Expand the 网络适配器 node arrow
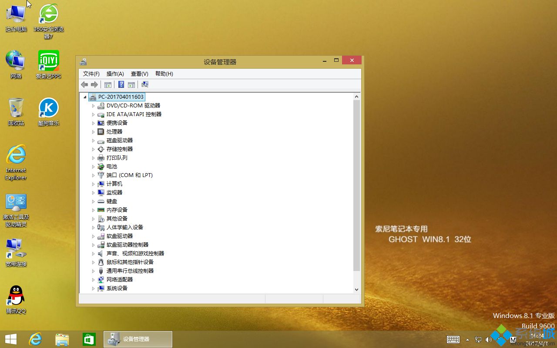Image resolution: width=557 pixels, height=348 pixels. tap(93, 279)
